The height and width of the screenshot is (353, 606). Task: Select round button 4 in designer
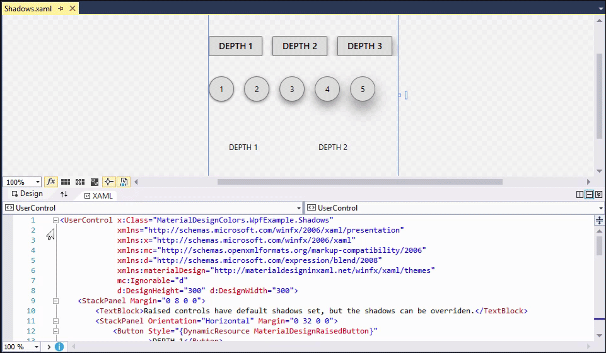pos(327,90)
